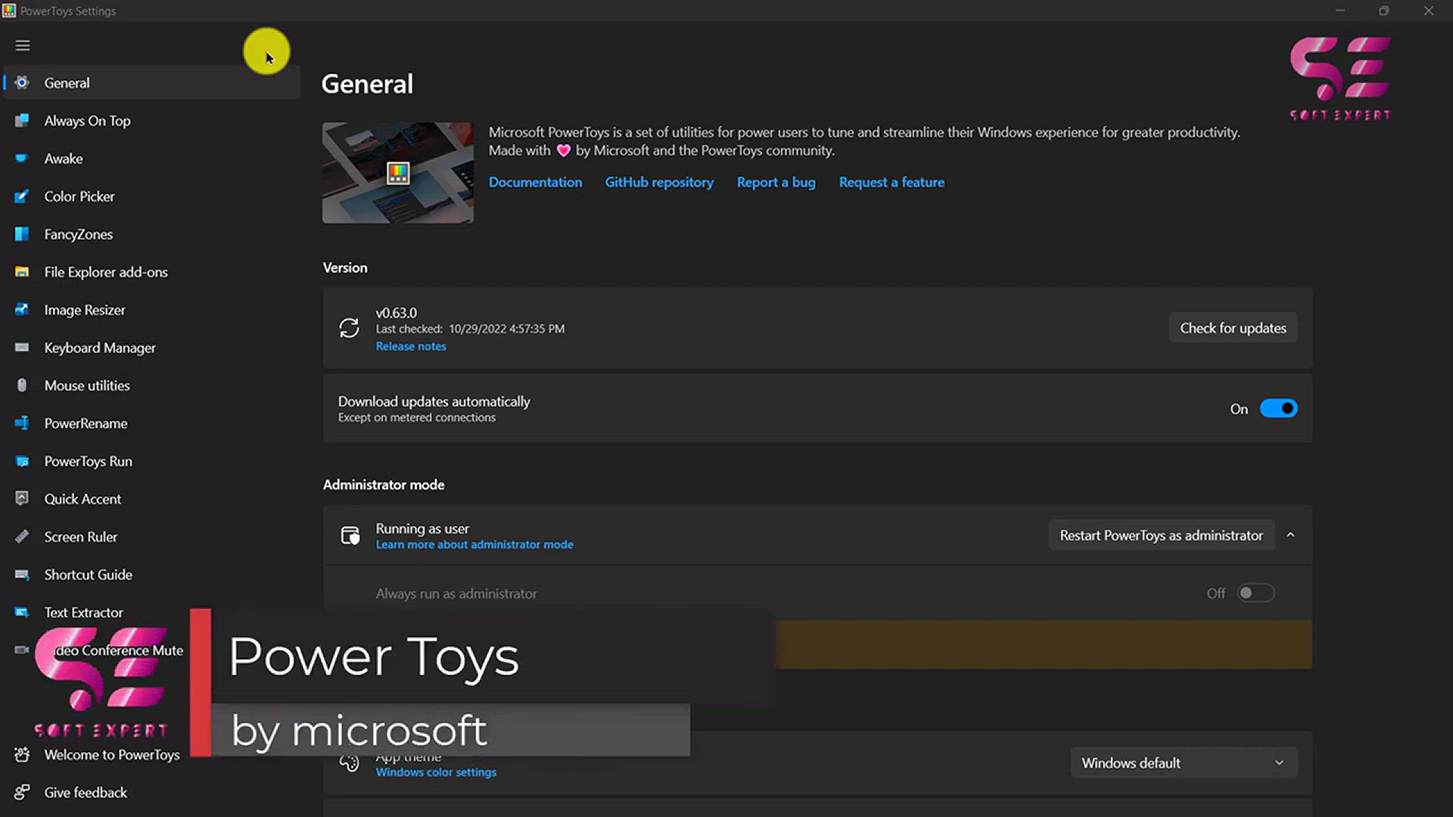Viewport: 1453px width, 817px height.
Task: Click the FancyZones icon
Action: pyautogui.click(x=22, y=234)
